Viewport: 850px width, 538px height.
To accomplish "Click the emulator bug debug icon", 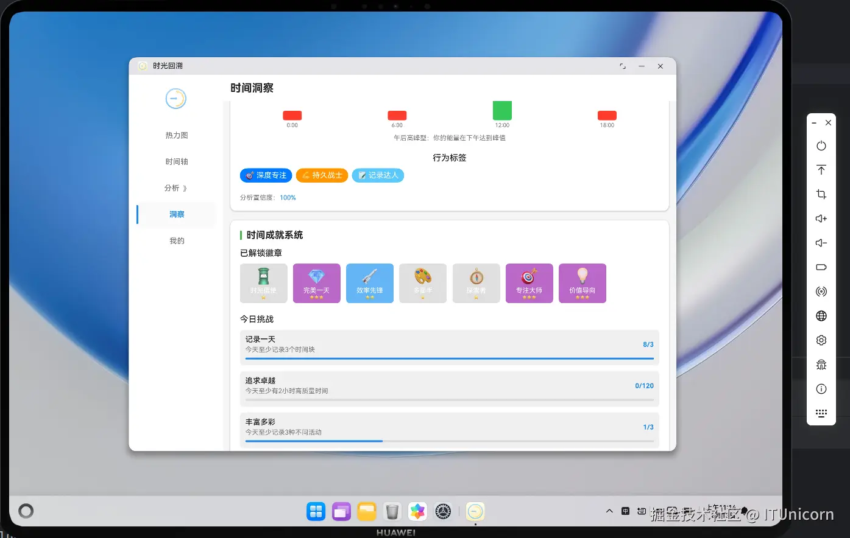I will [821, 365].
